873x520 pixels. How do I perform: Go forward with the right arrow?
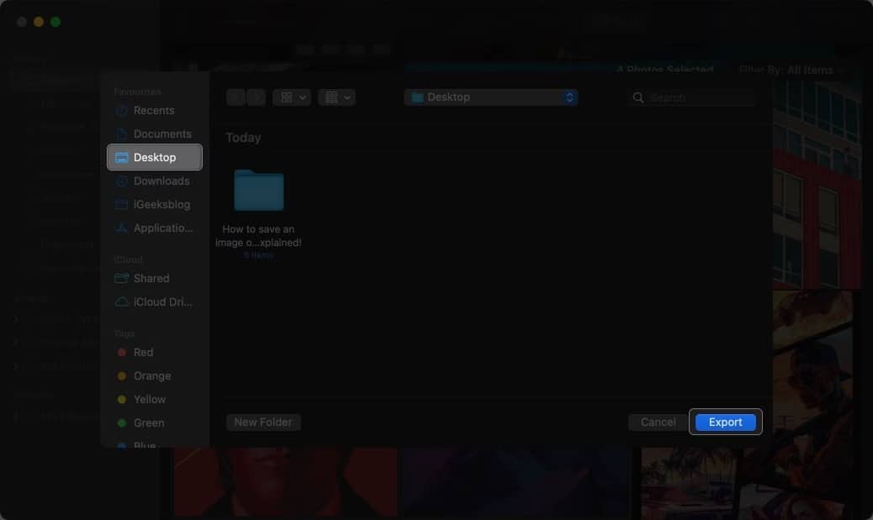pyautogui.click(x=257, y=97)
